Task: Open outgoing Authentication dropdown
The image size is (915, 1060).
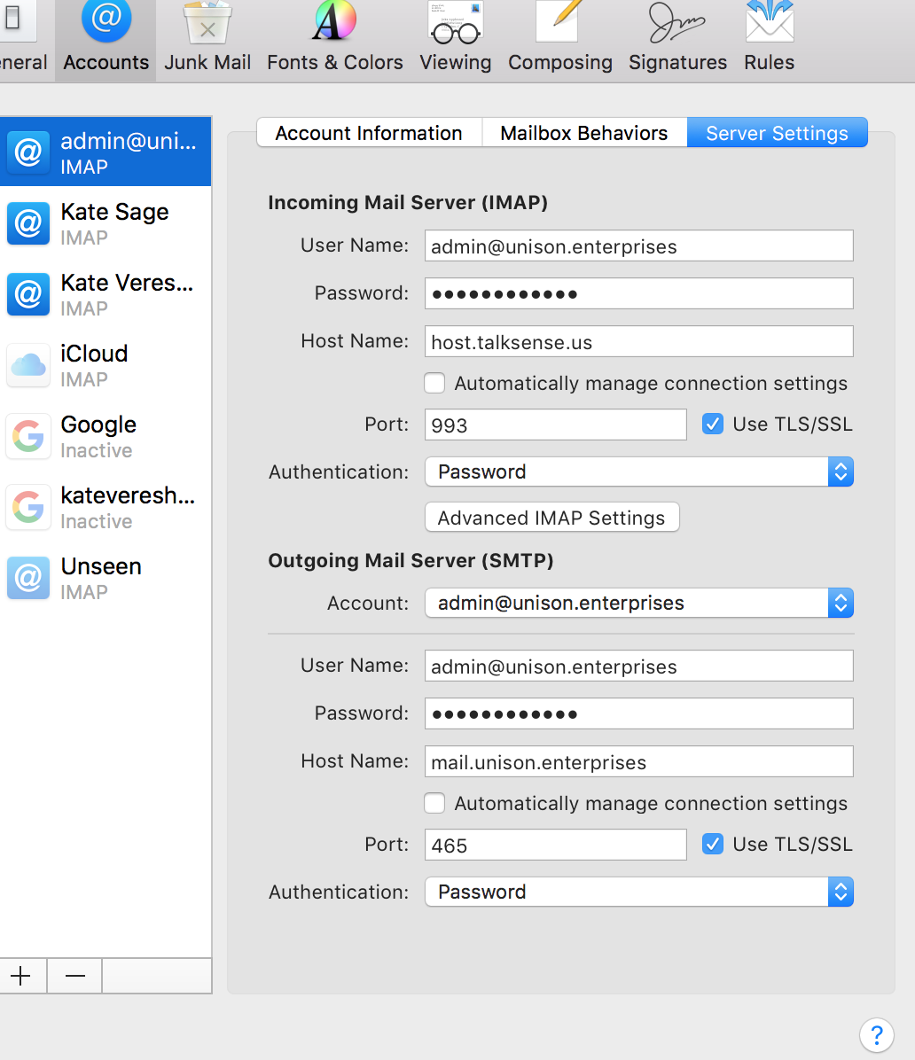Action: point(639,892)
